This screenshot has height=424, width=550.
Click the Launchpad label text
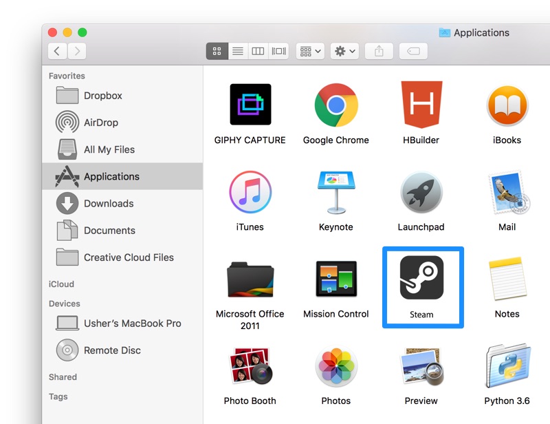(421, 227)
